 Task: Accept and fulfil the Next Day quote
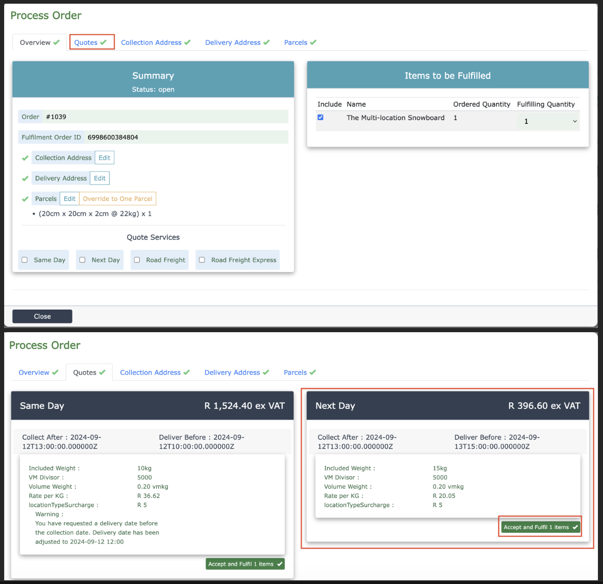pyautogui.click(x=540, y=527)
